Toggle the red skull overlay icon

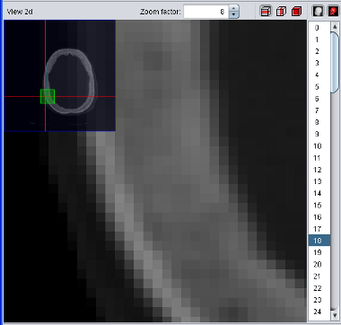(x=333, y=12)
